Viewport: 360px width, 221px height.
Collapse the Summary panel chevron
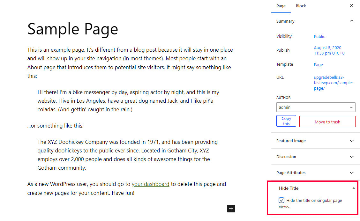(x=351, y=21)
